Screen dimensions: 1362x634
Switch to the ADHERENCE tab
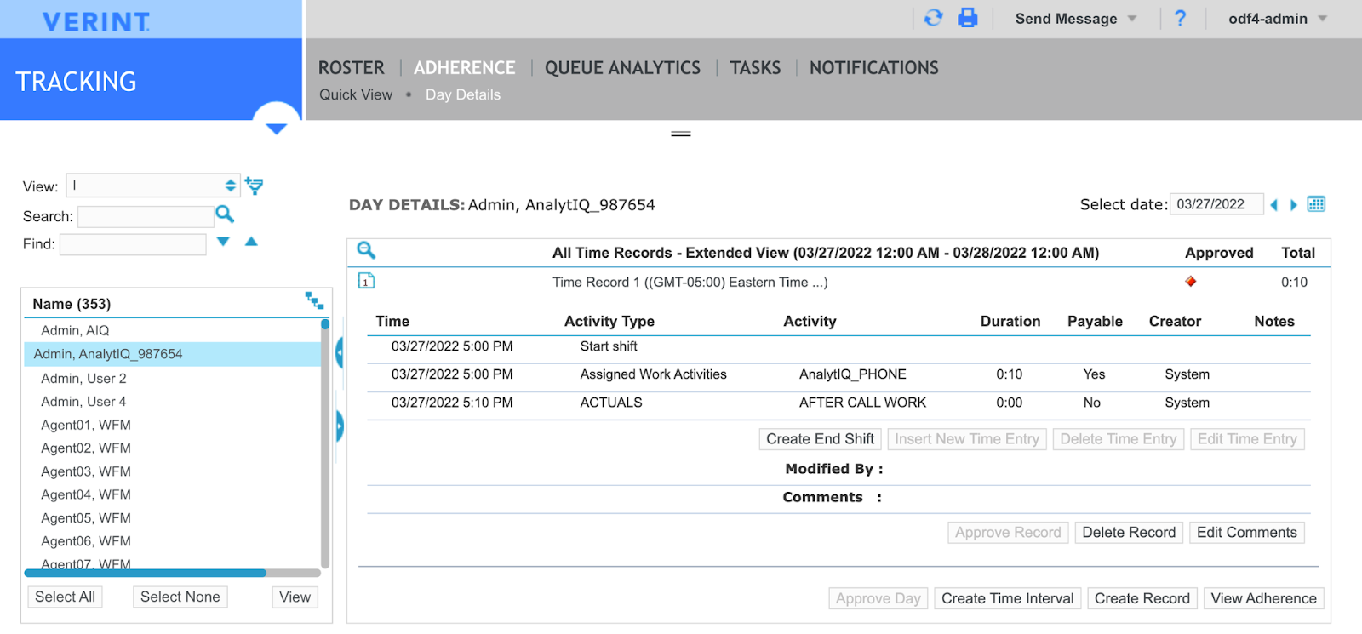pyautogui.click(x=465, y=68)
